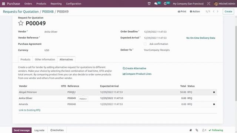Image resolution: width=237 pixels, height=133 pixels.
Task: Sort by Expected Arrival column header
Action: (x=110, y=86)
